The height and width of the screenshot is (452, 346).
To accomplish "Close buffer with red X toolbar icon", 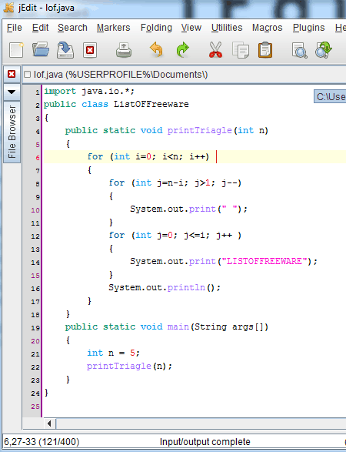I will pyautogui.click(x=90, y=51).
